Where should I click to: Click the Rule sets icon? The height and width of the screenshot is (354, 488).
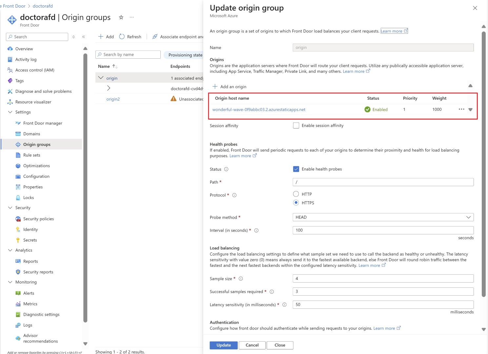coord(18,155)
